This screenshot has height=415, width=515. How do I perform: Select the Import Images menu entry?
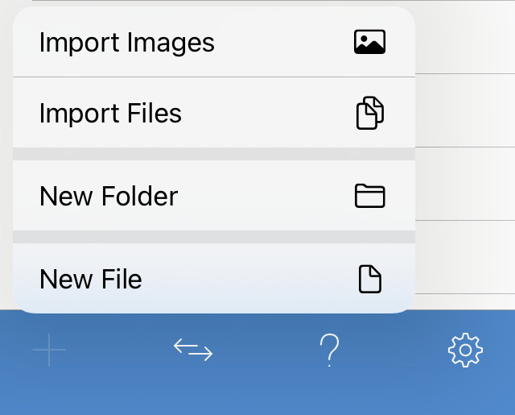214,42
